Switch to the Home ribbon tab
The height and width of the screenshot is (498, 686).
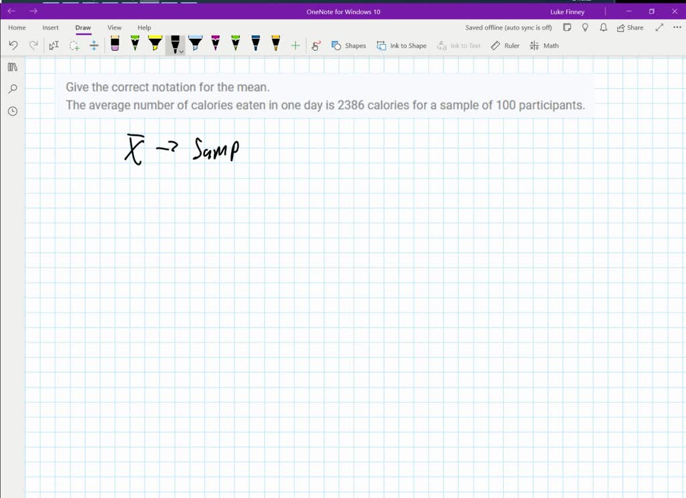16,27
